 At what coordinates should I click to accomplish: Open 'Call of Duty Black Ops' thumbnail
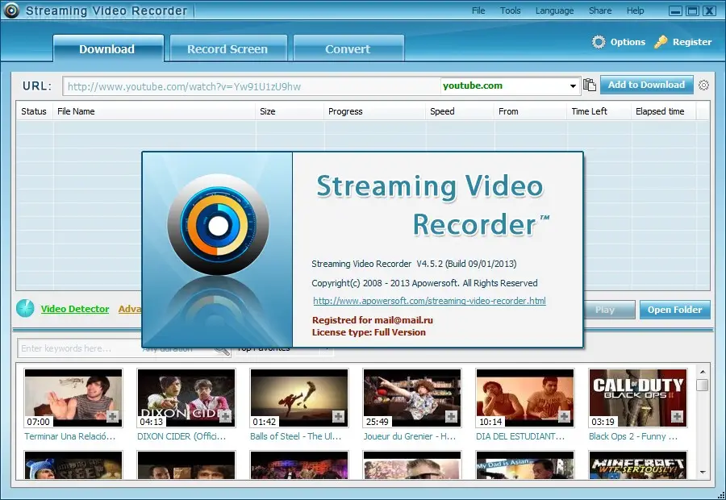point(638,398)
